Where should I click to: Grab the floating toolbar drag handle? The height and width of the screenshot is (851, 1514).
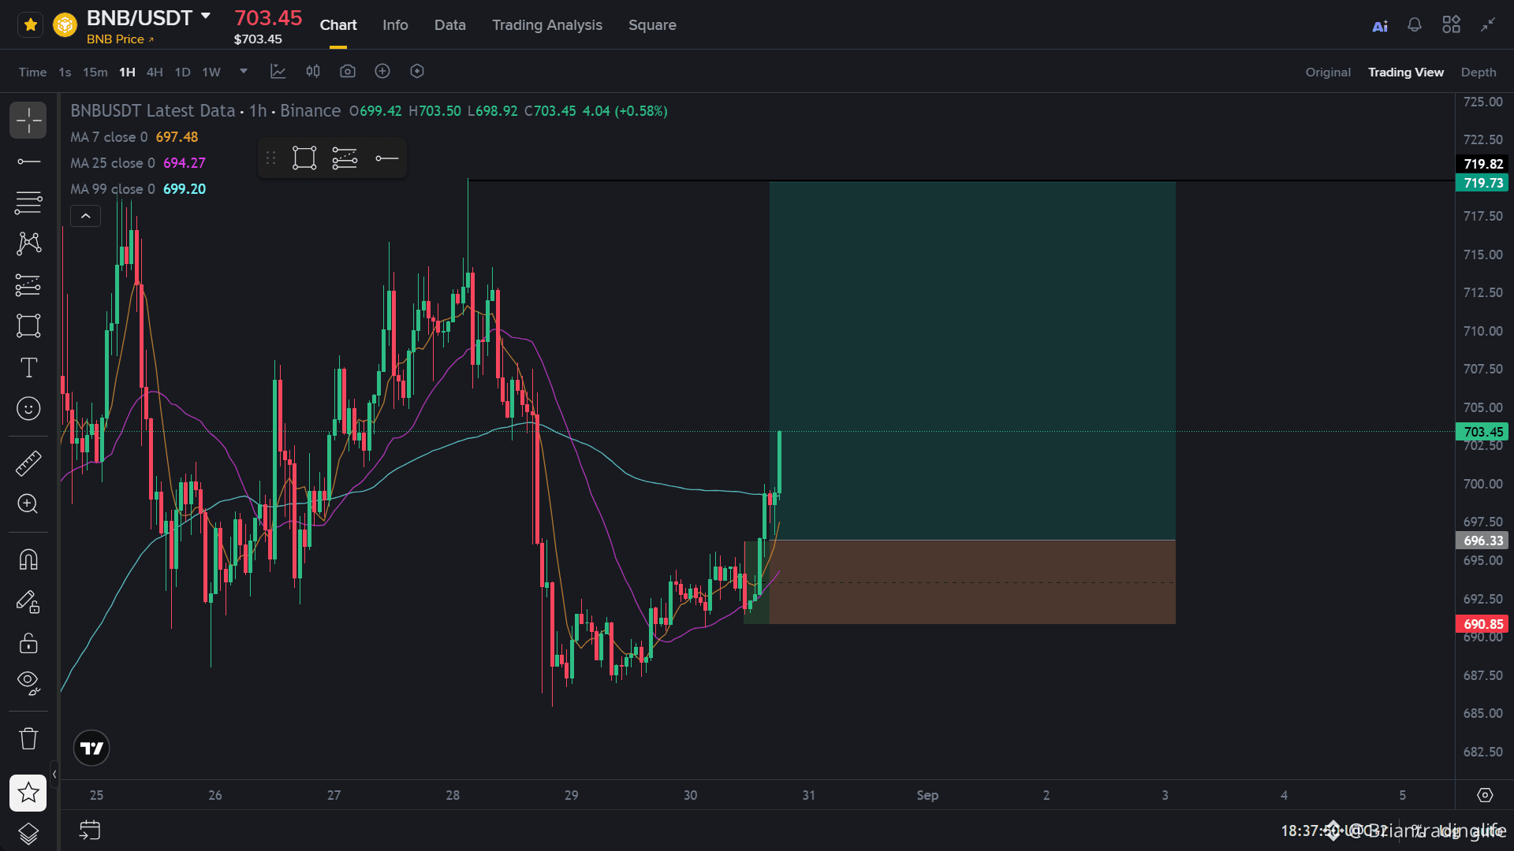pyautogui.click(x=270, y=158)
